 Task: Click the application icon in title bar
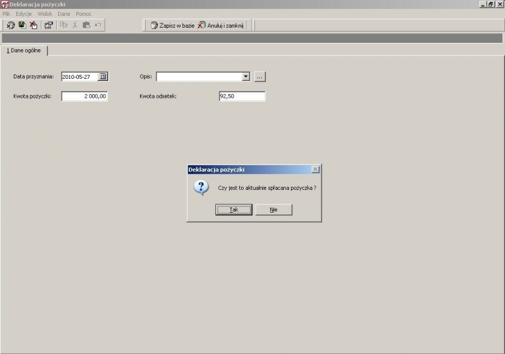point(4,4)
